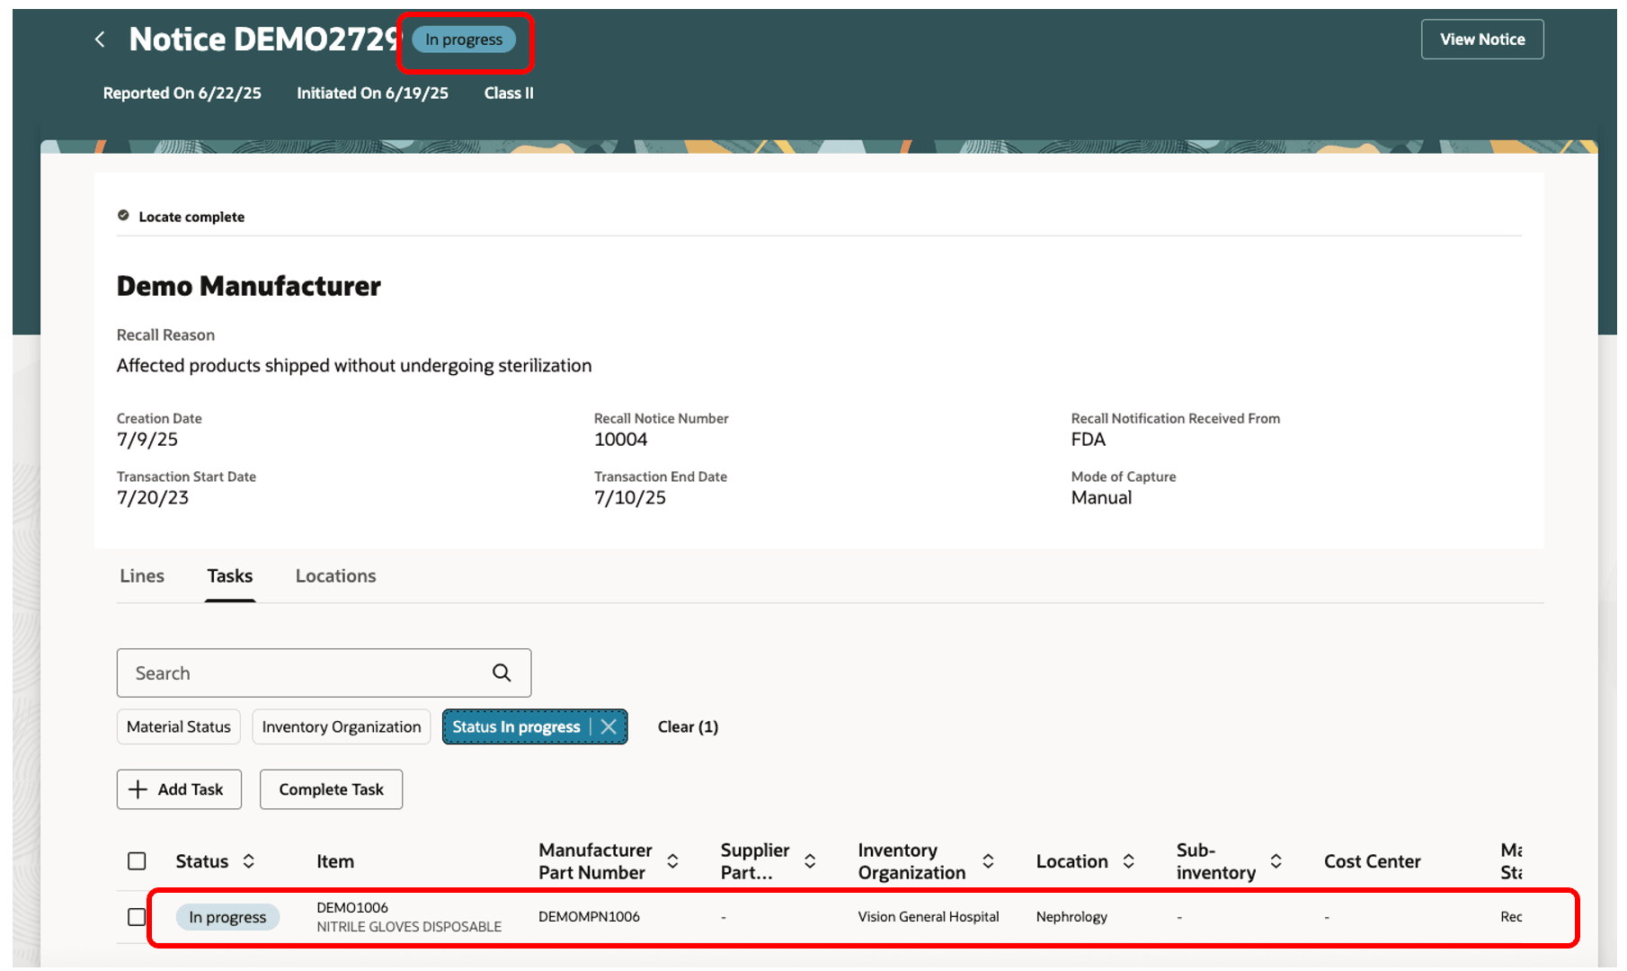This screenshot has width=1627, height=971.
Task: Click the search magnifier icon
Action: coord(502,673)
